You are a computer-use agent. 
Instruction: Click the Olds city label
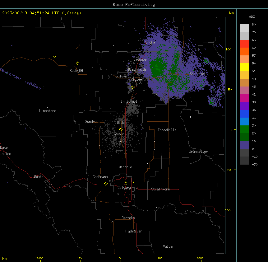click(121, 123)
